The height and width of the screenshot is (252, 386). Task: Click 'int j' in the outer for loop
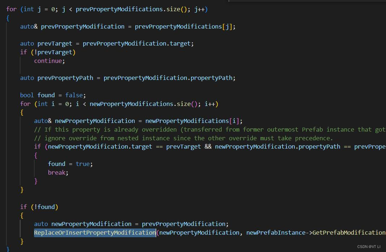tap(32, 9)
